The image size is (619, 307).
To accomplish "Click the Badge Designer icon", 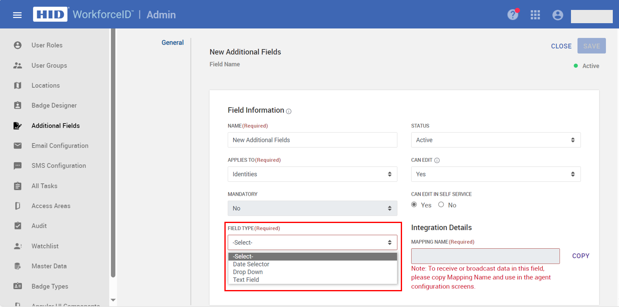I will pyautogui.click(x=17, y=106).
